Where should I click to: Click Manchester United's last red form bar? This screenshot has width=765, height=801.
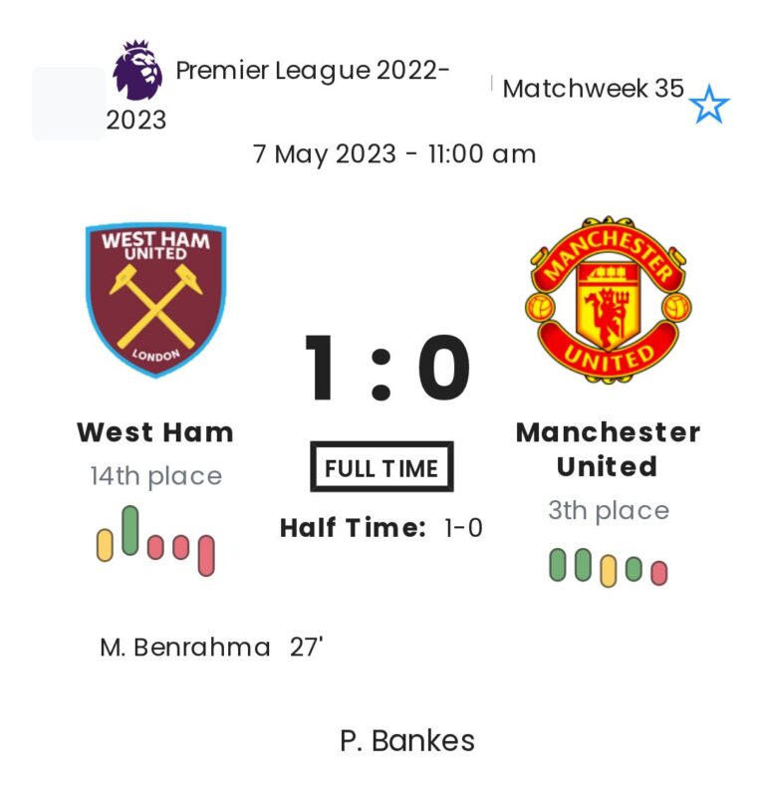[658, 573]
